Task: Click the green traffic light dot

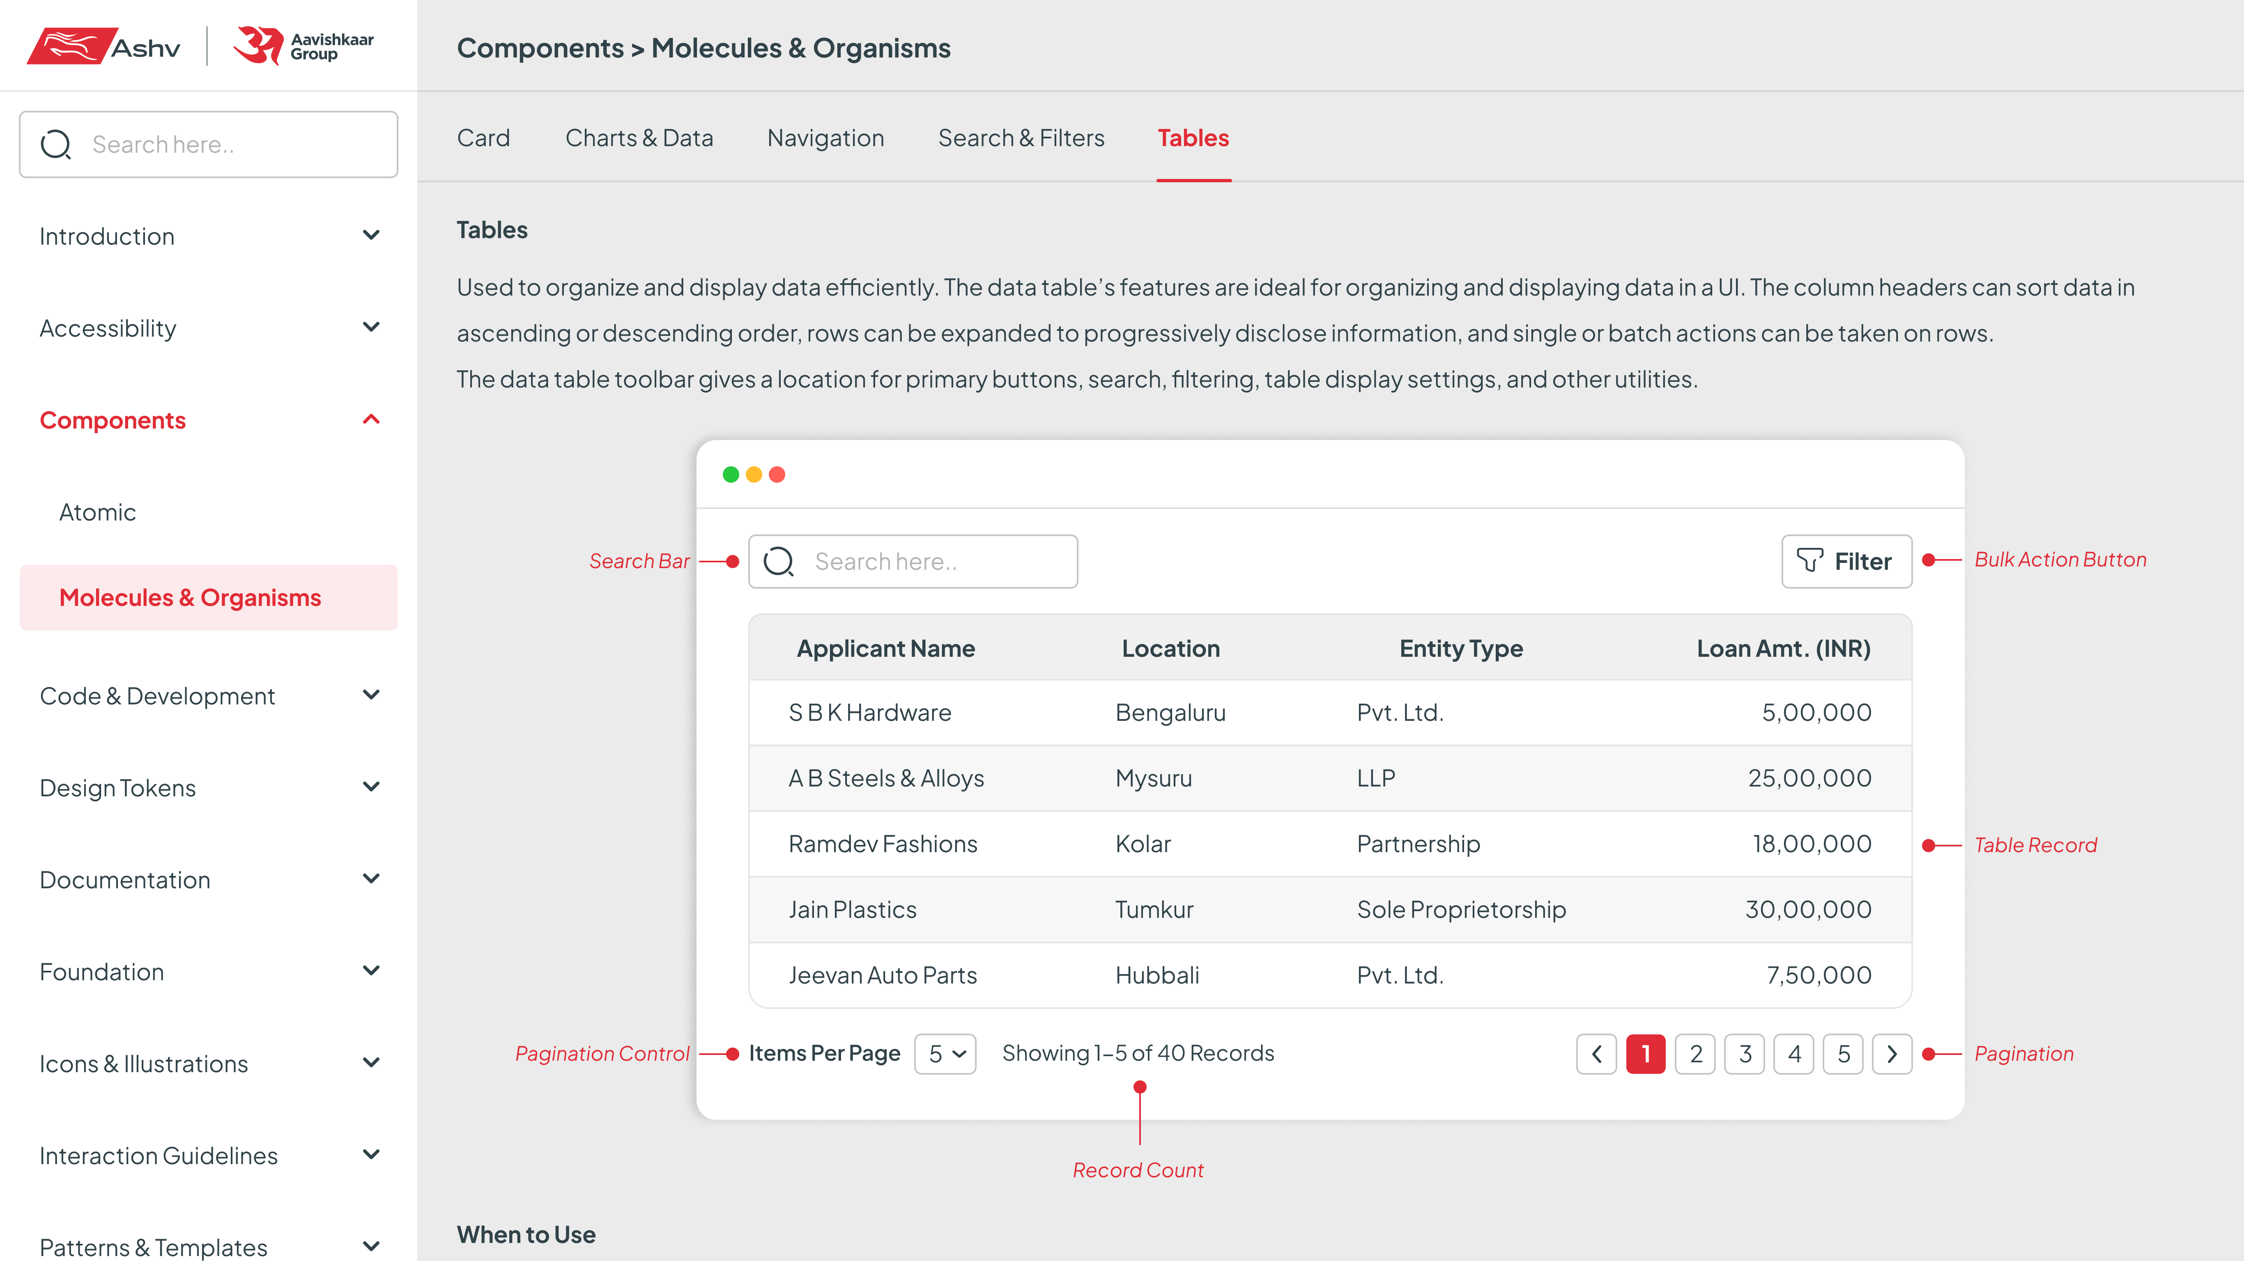Action: 731,474
